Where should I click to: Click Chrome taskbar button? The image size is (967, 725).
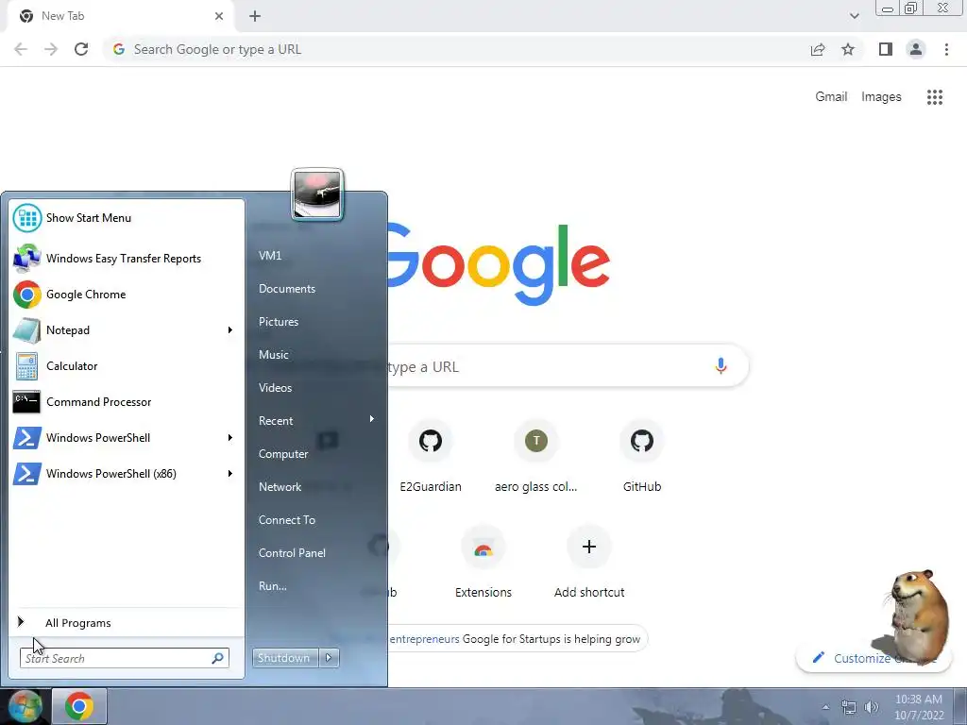pos(79,706)
